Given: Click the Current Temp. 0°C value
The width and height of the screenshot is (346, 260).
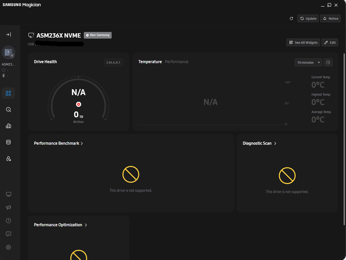Looking at the screenshot, I should coord(318,85).
